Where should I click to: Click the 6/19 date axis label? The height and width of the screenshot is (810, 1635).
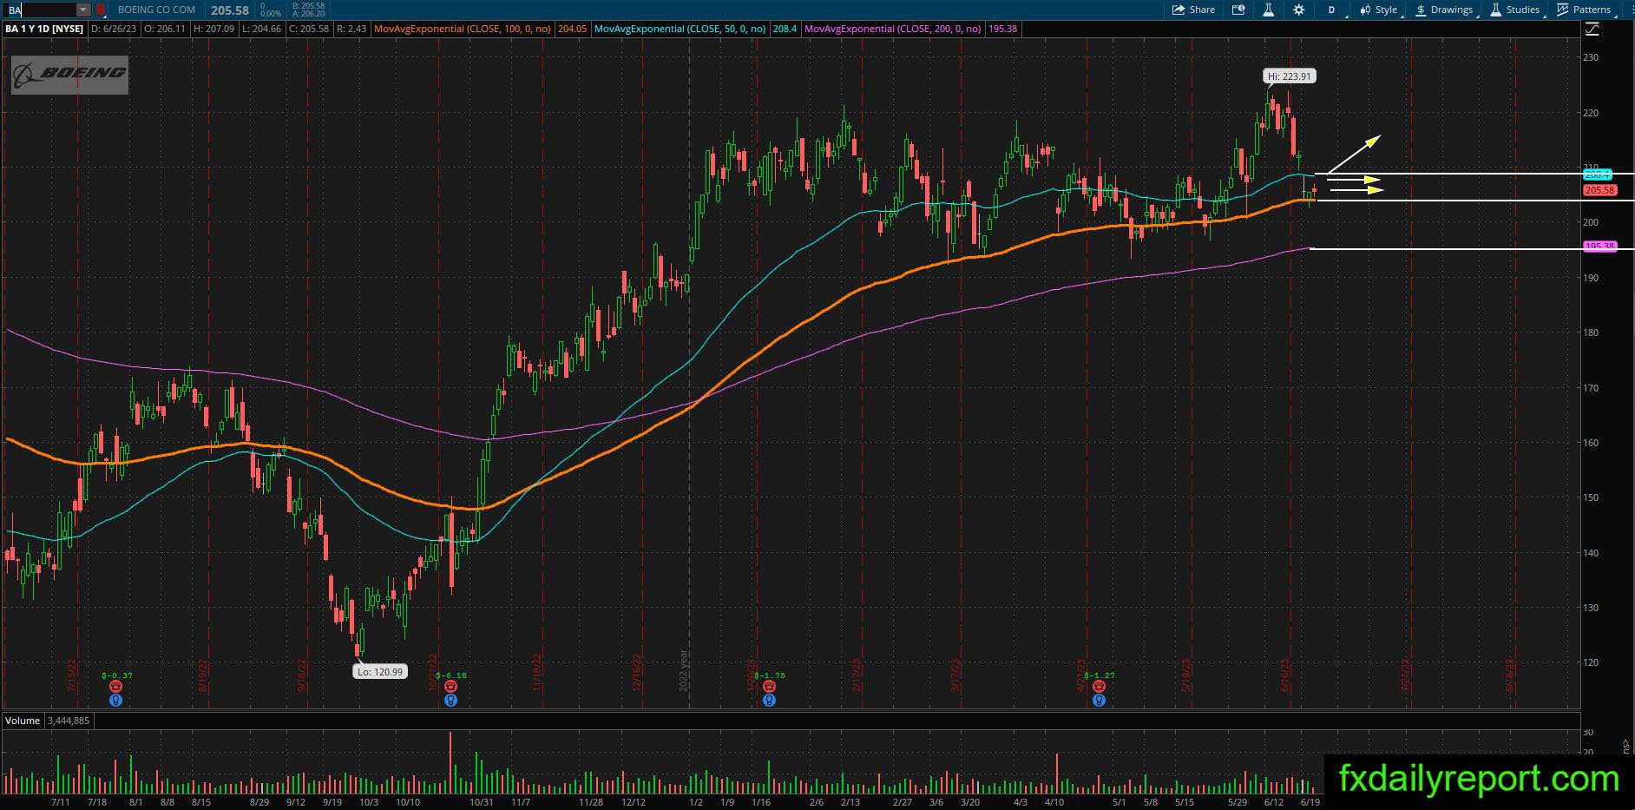(x=1310, y=802)
